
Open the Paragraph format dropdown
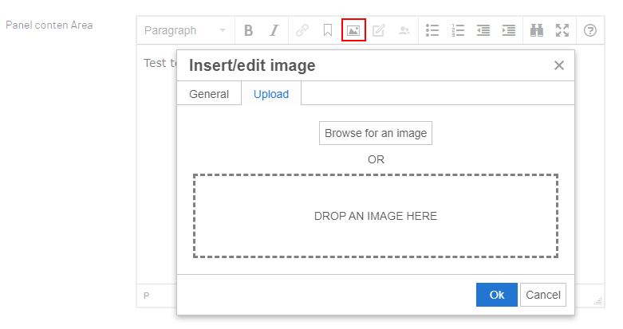[x=185, y=30]
